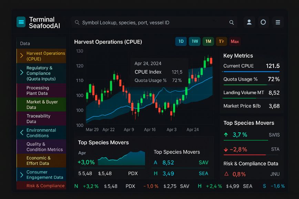This screenshot has width=299, height=199.
Task: Click the Risk & Compliance sidebar link
Action: (x=45, y=186)
